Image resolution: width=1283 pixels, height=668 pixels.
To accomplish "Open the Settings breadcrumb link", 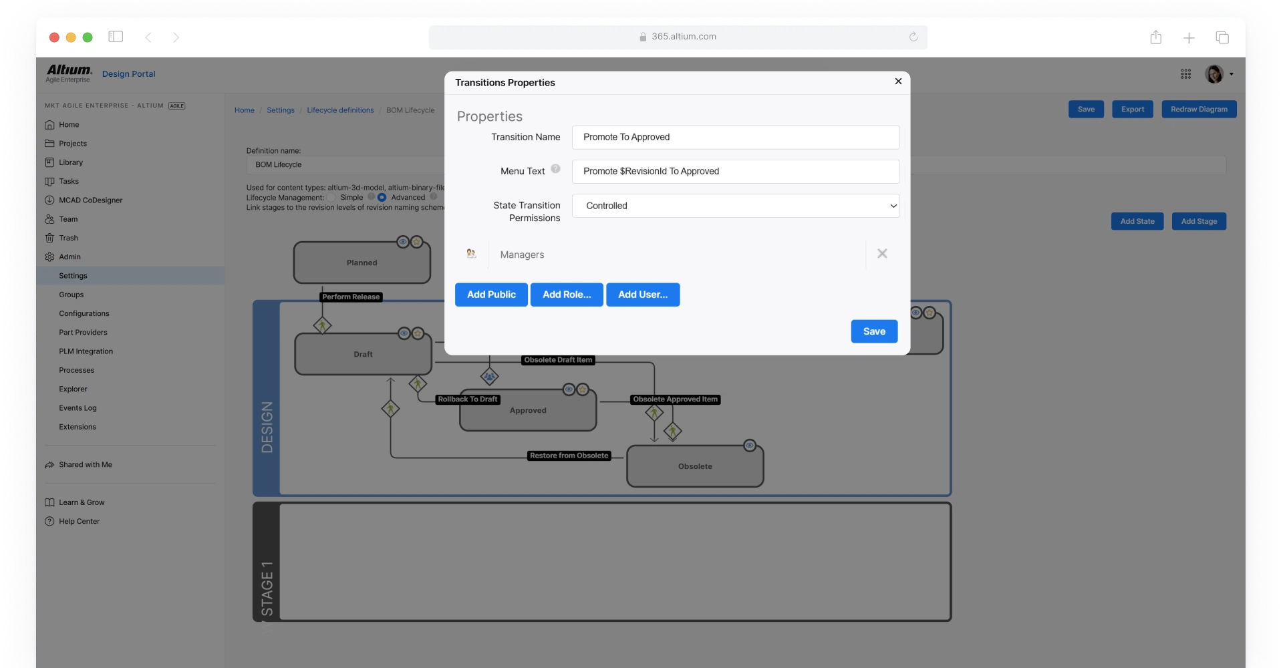I will click(281, 110).
